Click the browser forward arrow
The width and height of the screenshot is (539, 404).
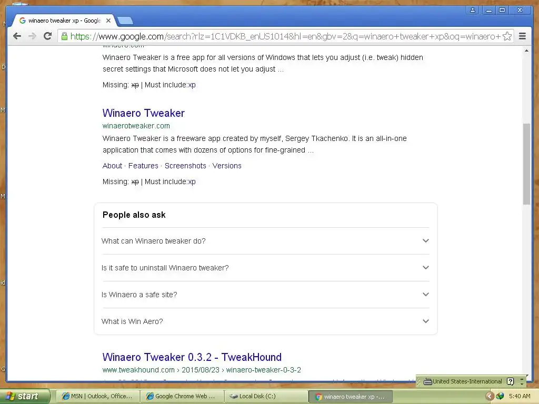pyautogui.click(x=32, y=36)
